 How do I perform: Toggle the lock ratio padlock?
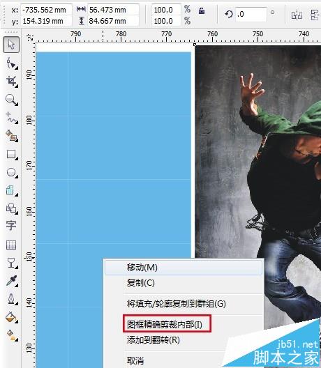[202, 10]
